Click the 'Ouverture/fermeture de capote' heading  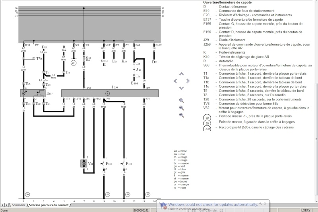pos(227,2)
